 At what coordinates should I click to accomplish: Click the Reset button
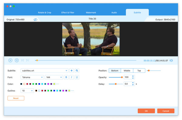pyautogui.click(x=16, y=98)
